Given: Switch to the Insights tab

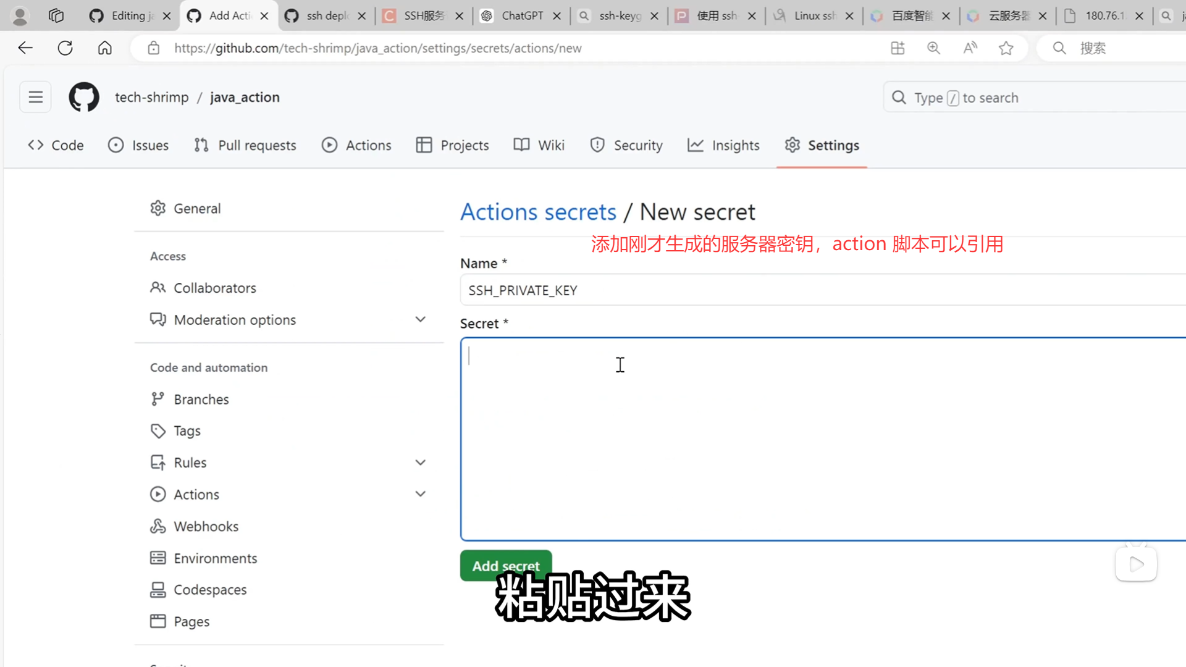Looking at the screenshot, I should (723, 145).
